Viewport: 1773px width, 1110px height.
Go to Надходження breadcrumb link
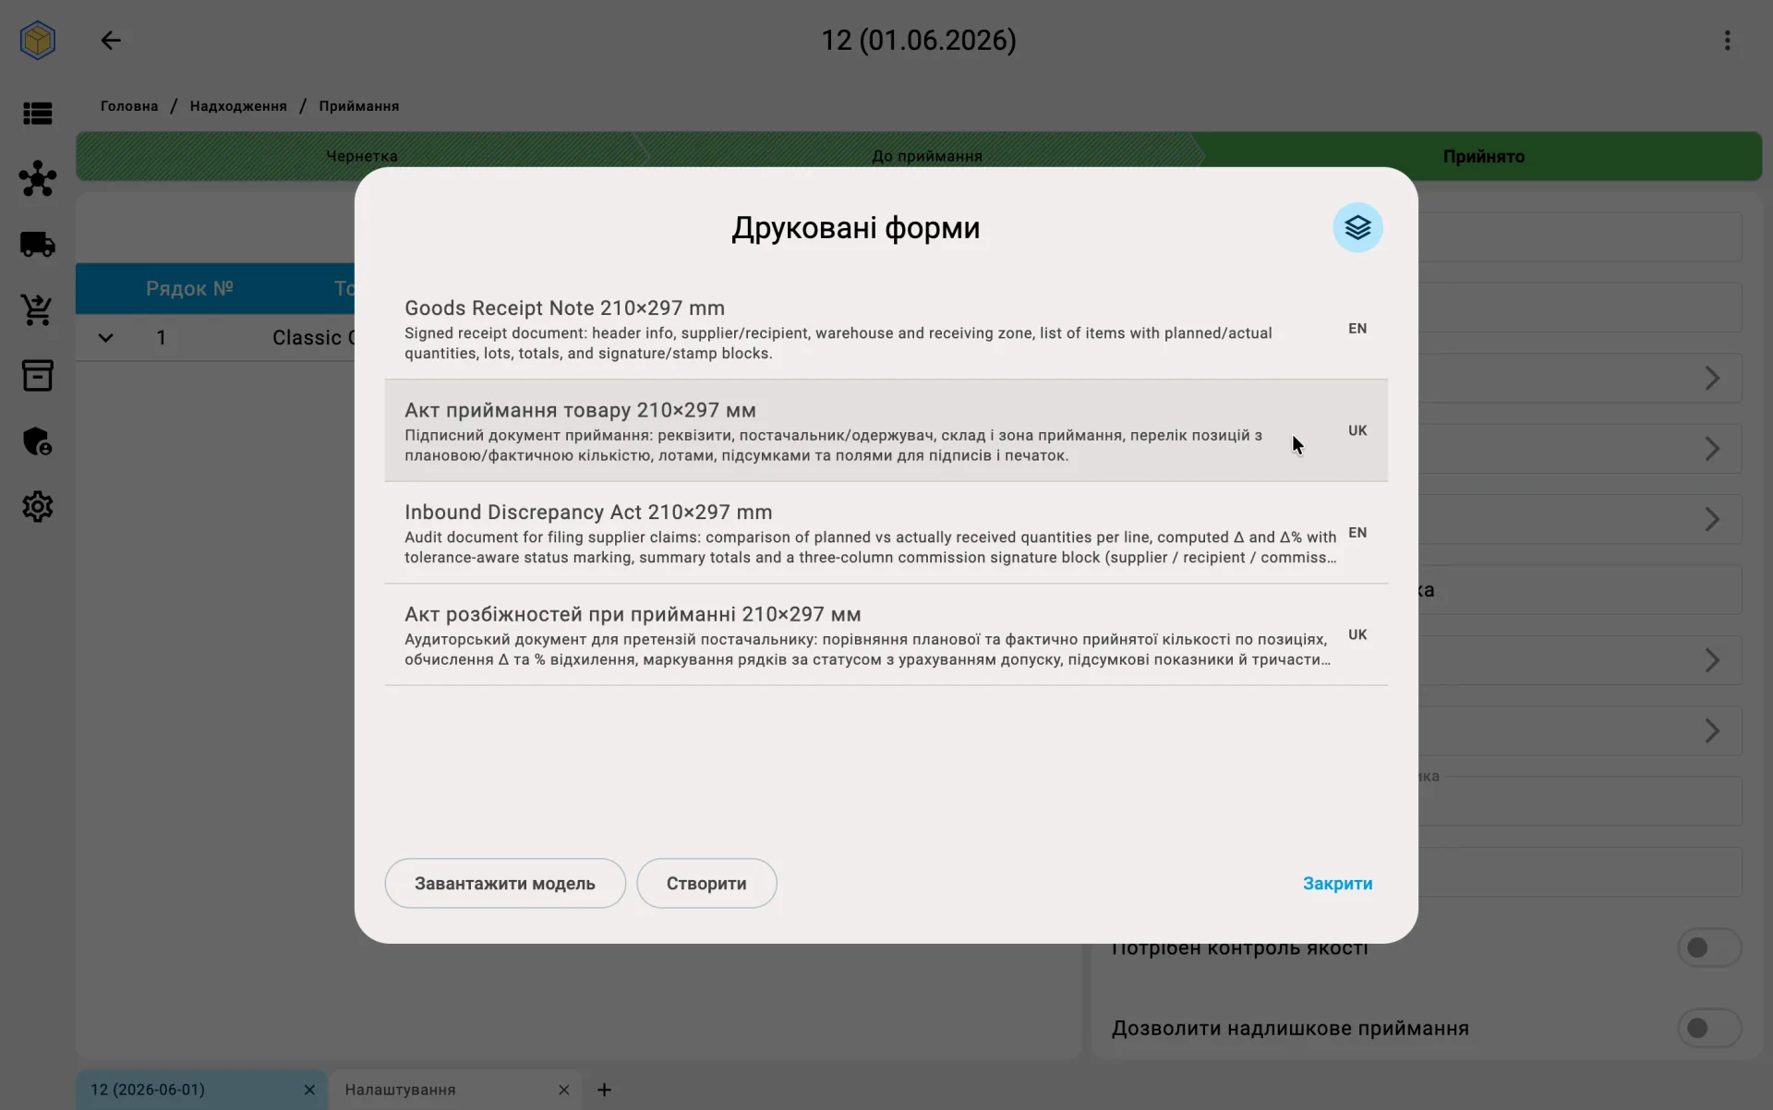[238, 106]
